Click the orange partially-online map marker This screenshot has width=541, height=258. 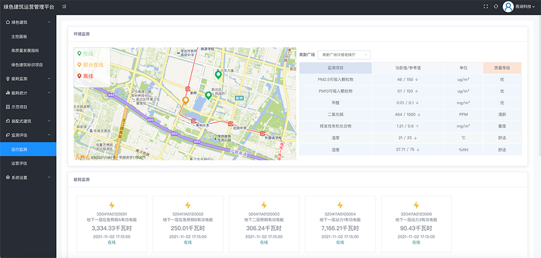pyautogui.click(x=185, y=100)
